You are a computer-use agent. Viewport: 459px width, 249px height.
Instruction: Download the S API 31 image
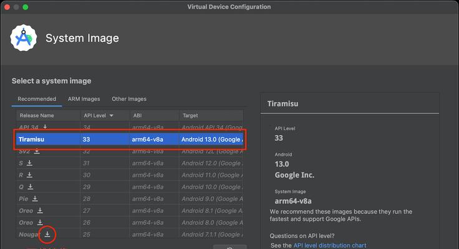tap(29, 163)
